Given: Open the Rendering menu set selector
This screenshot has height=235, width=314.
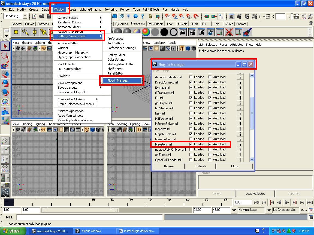Looking at the screenshot, I should click(x=15, y=16).
